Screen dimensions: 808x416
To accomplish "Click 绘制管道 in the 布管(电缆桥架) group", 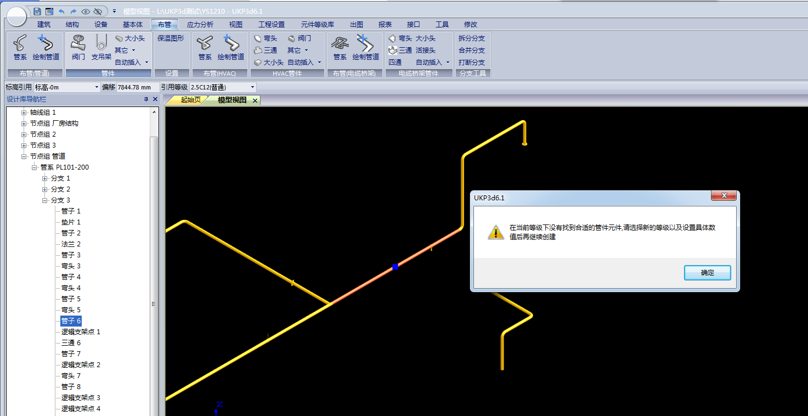I will [x=365, y=47].
